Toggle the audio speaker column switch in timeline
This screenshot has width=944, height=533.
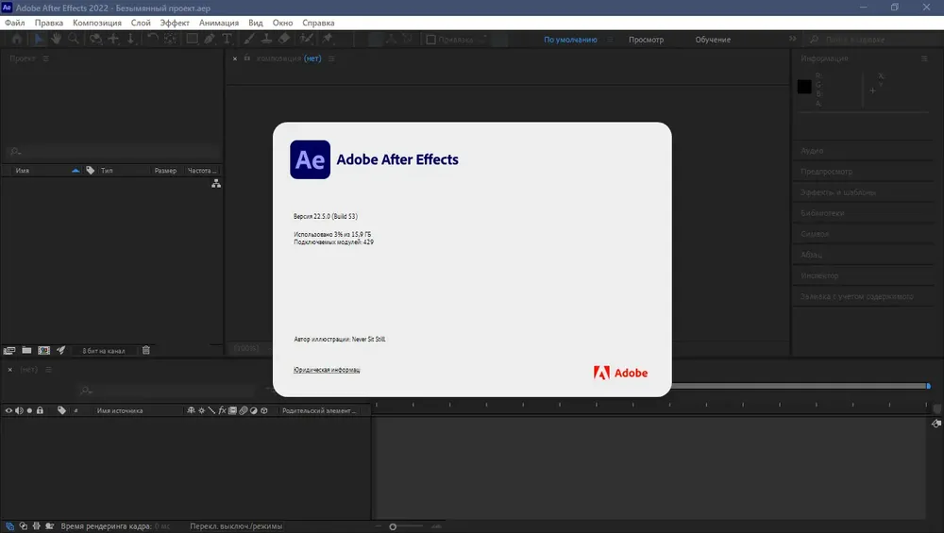click(x=19, y=410)
